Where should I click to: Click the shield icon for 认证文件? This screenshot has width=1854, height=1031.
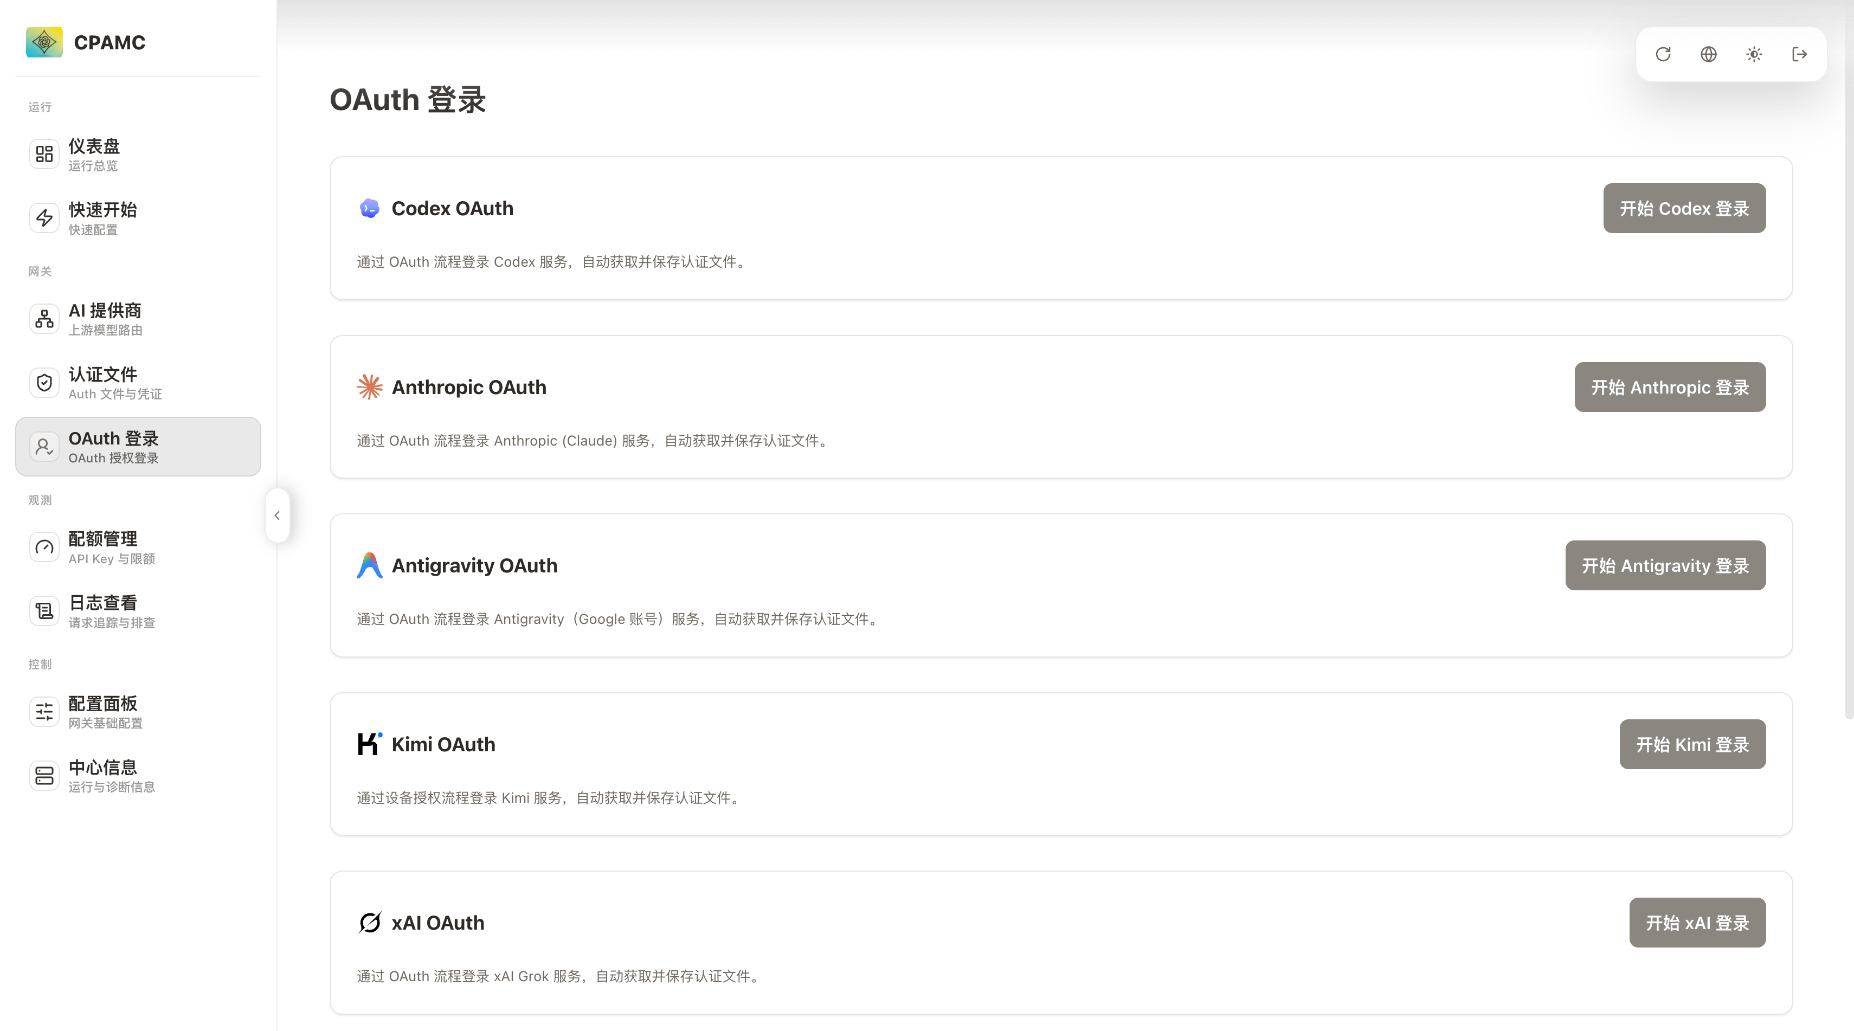pyautogui.click(x=44, y=383)
